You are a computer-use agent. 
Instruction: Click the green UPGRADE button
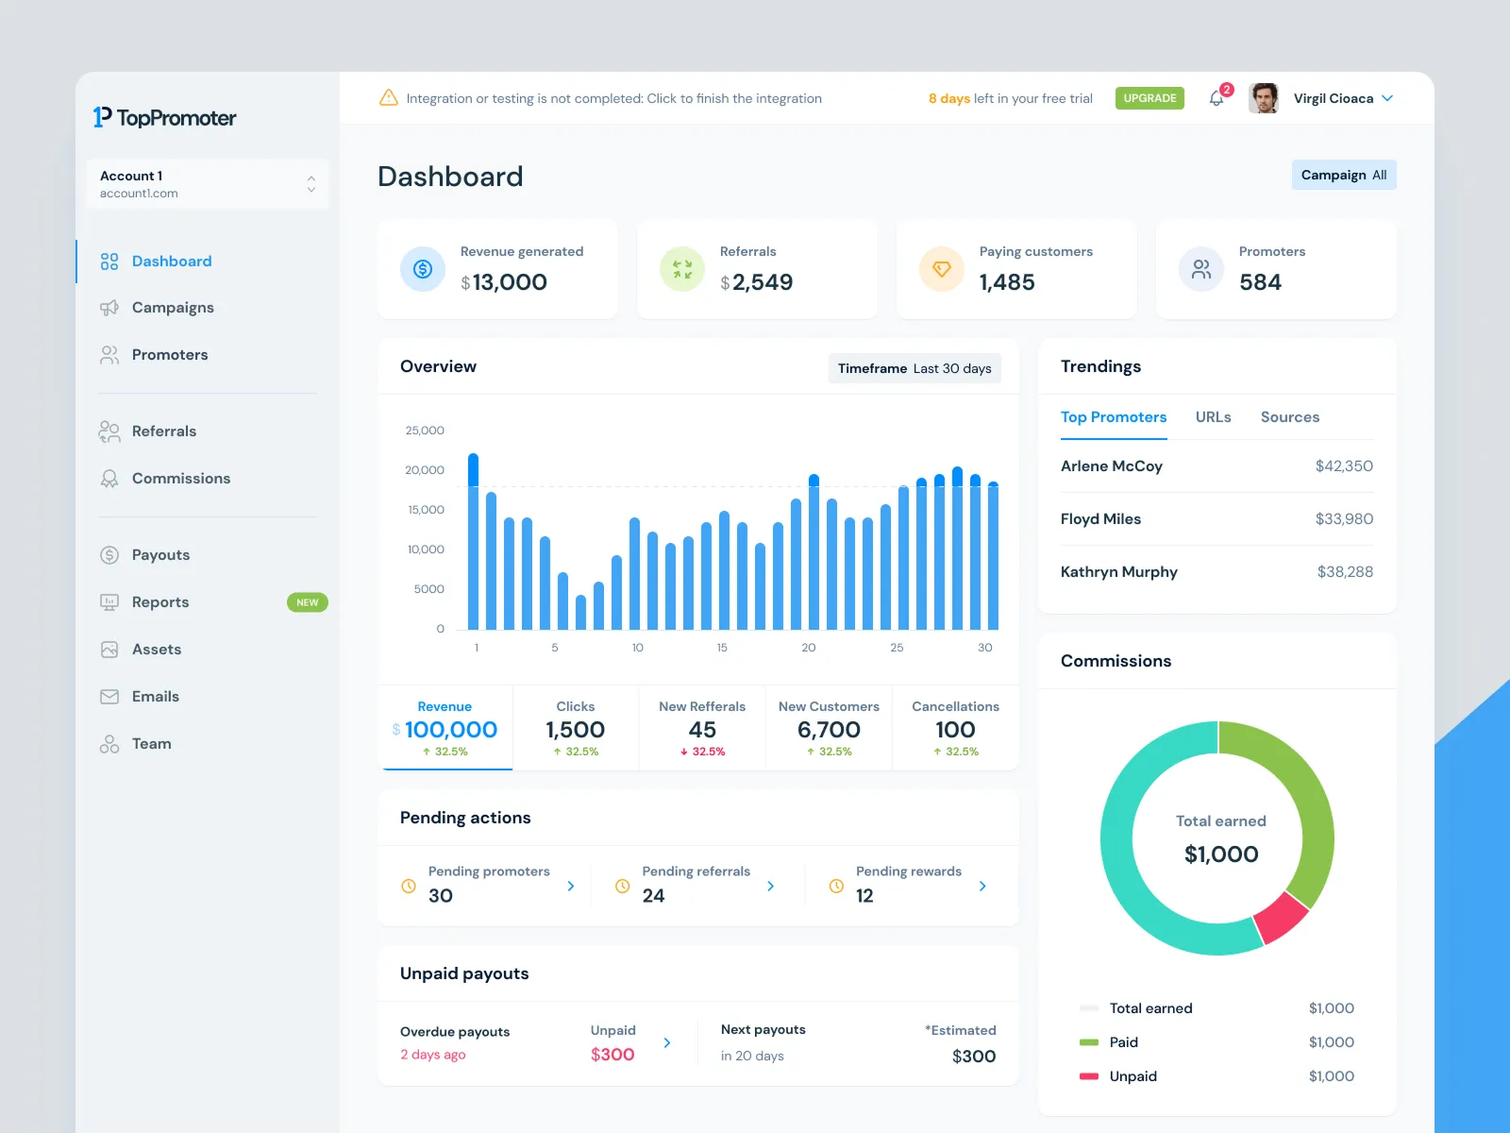click(1149, 98)
